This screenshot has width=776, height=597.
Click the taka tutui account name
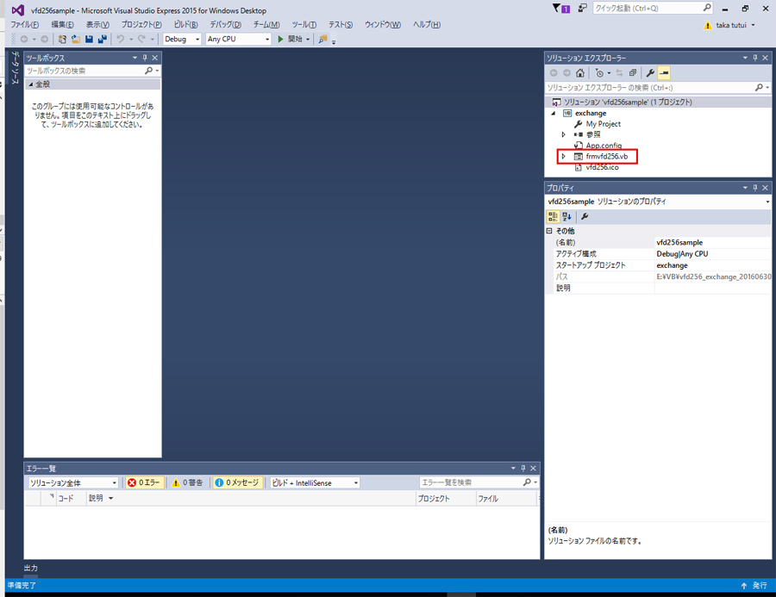tap(731, 25)
